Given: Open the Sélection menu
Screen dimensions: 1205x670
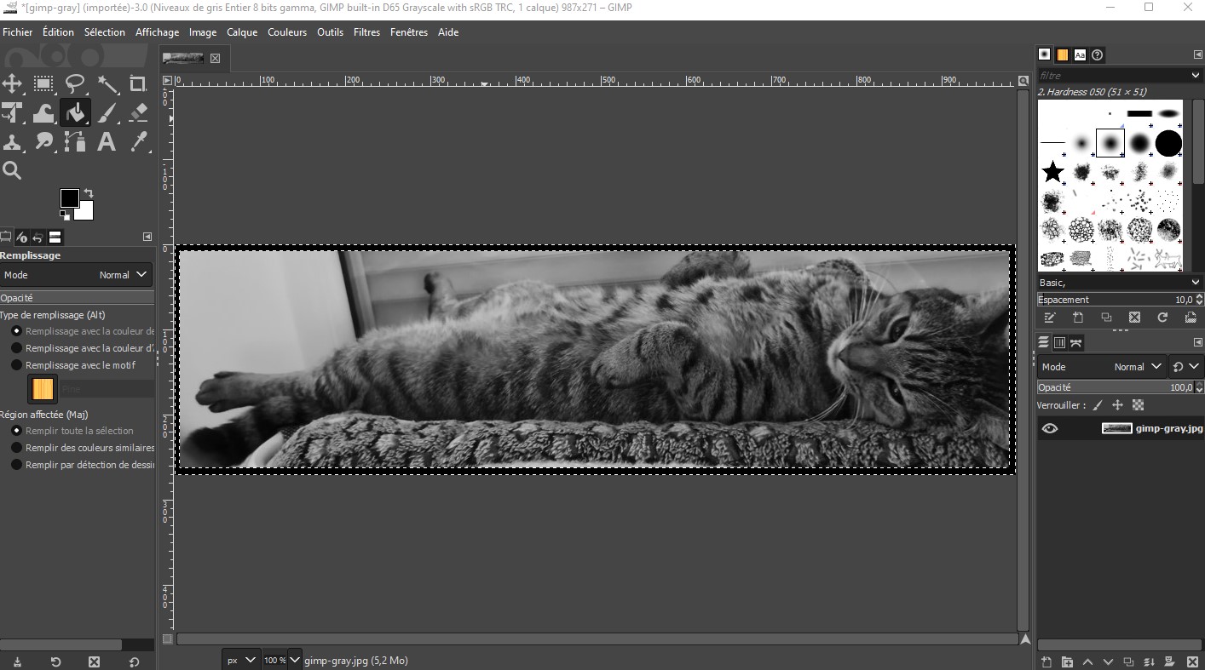Looking at the screenshot, I should [x=105, y=32].
